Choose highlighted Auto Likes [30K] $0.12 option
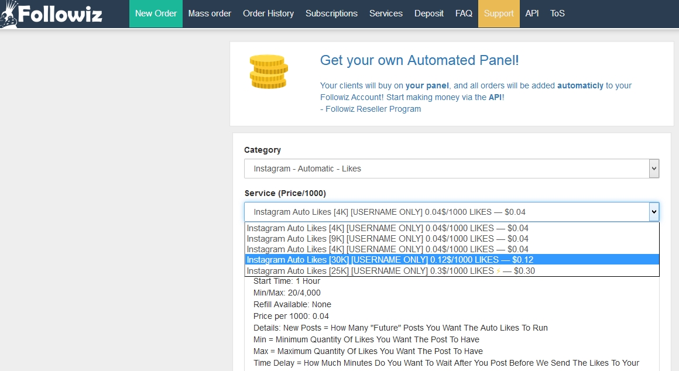The width and height of the screenshot is (679, 371). point(452,260)
